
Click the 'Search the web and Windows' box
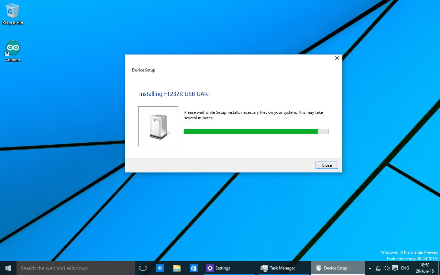[75, 268]
